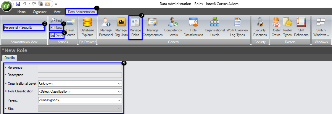This screenshot has height=114, width=332.
Task: Open Roster Crews
Action: coord(276,27)
